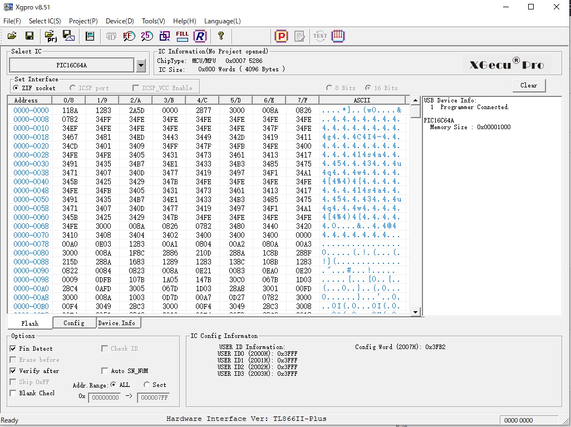The height and width of the screenshot is (427, 571).
Task: Switch to the Flash tab
Action: pos(30,323)
